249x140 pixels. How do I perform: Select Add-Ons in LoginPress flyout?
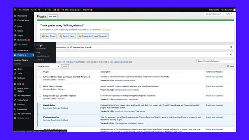tap(40, 60)
